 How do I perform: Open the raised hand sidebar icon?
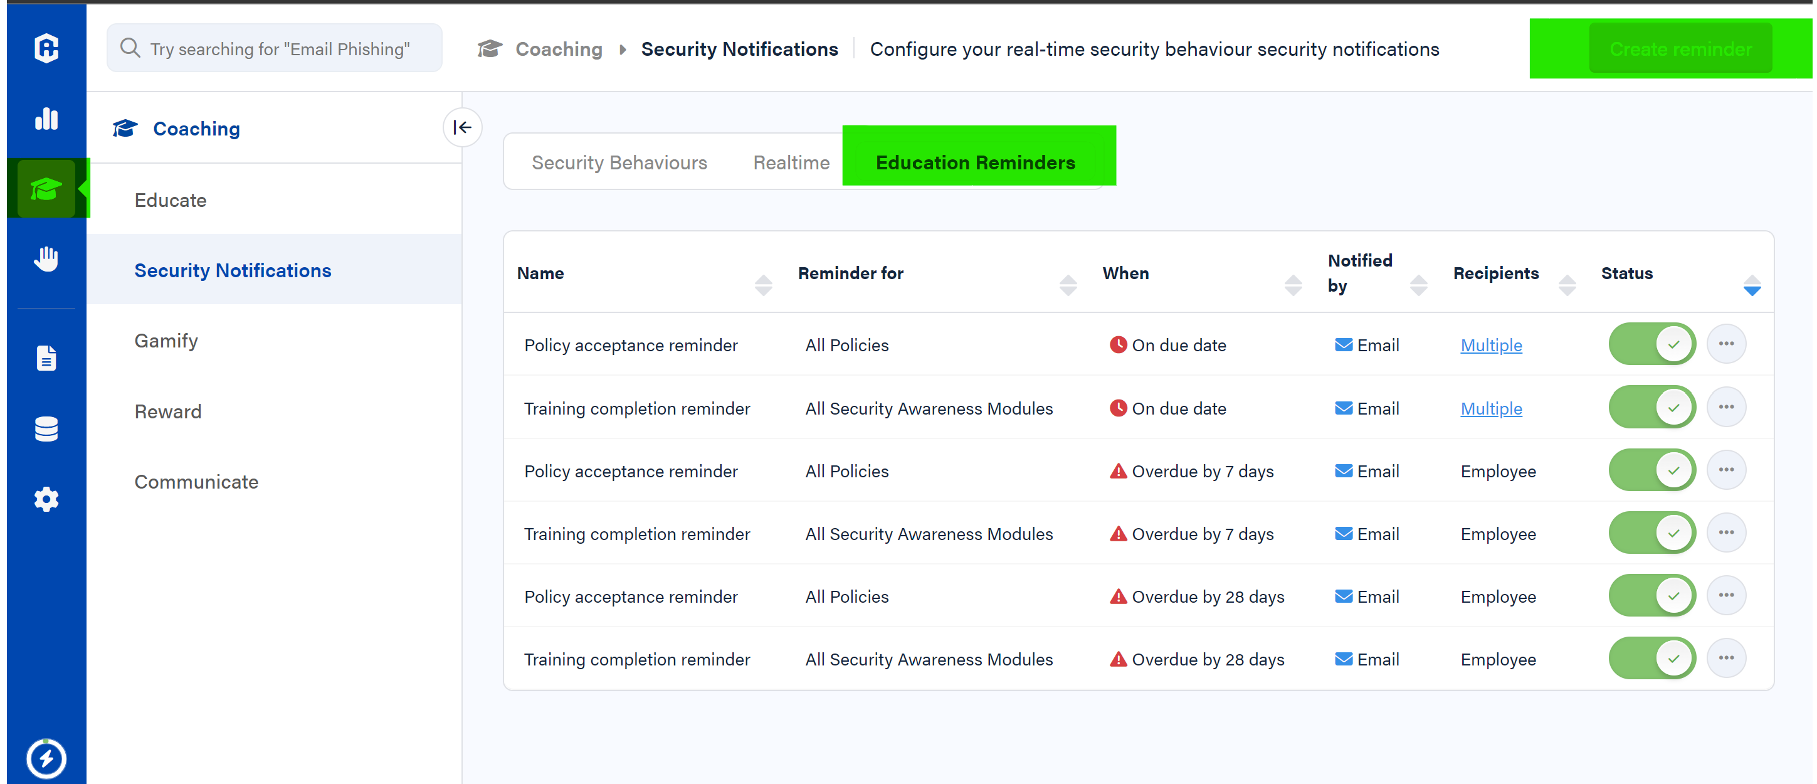(46, 259)
